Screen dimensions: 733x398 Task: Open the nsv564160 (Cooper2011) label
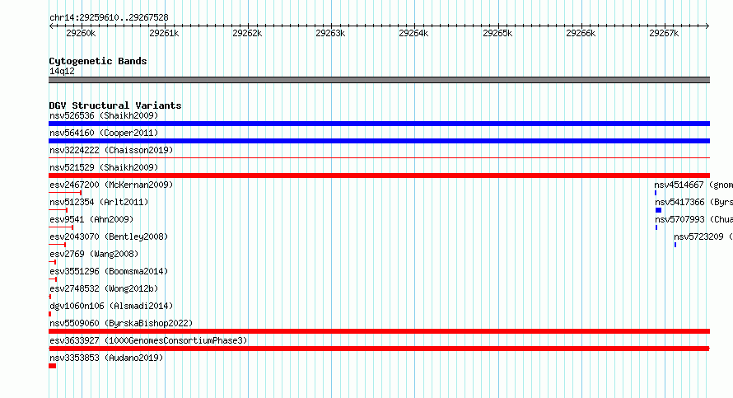point(104,133)
